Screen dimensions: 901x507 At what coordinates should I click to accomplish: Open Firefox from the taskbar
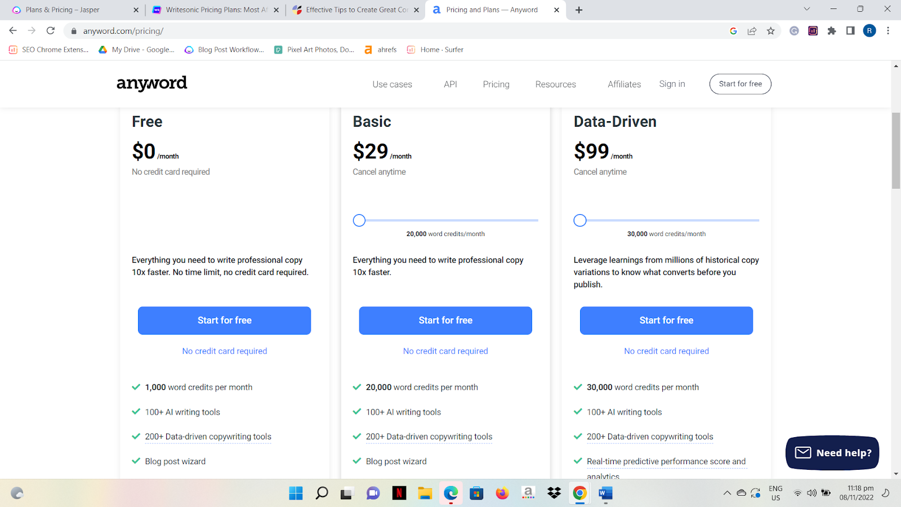click(502, 493)
